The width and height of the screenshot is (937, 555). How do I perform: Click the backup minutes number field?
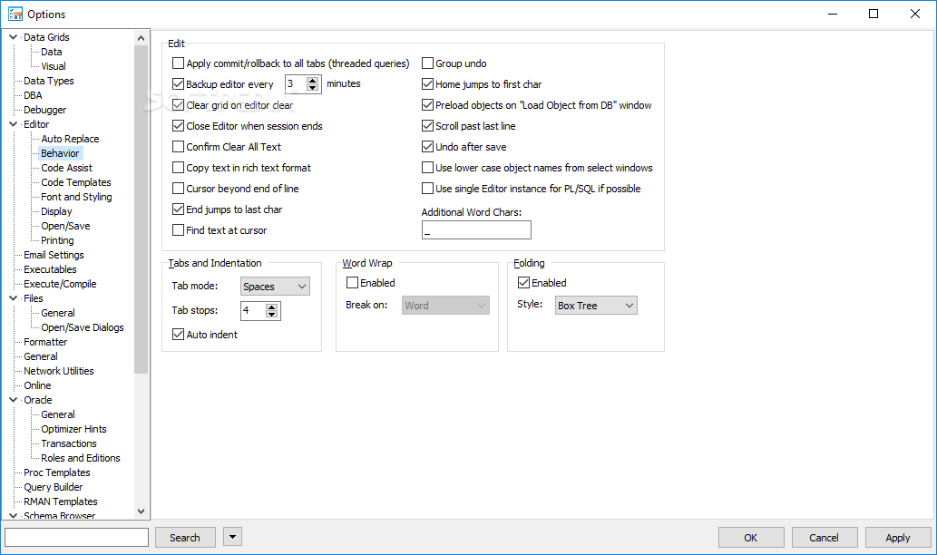click(295, 84)
